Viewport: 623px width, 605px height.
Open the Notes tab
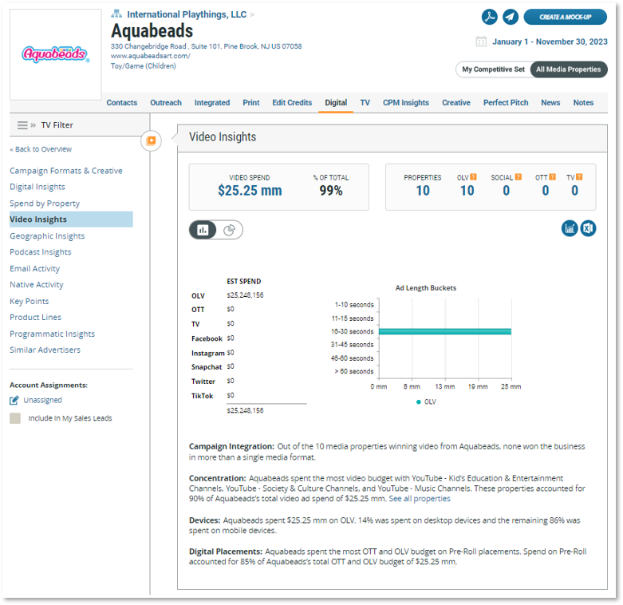583,102
